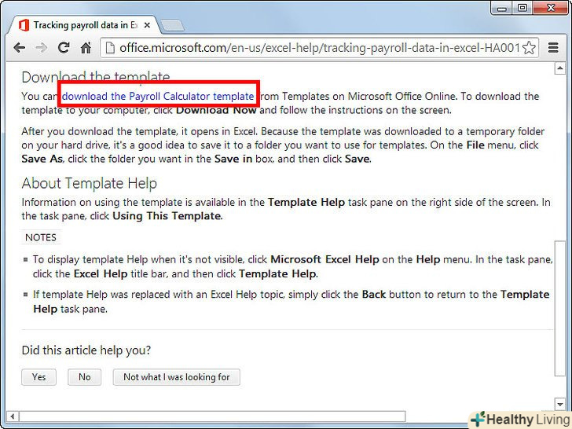
Task: Click the No feedback button
Action: (85, 377)
